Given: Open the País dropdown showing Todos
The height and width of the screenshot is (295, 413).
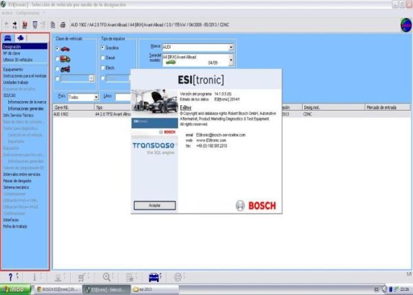Looking at the screenshot, I should click(96, 97).
